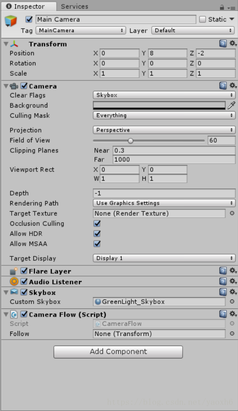Open Rendering Path dropdown

164,203
